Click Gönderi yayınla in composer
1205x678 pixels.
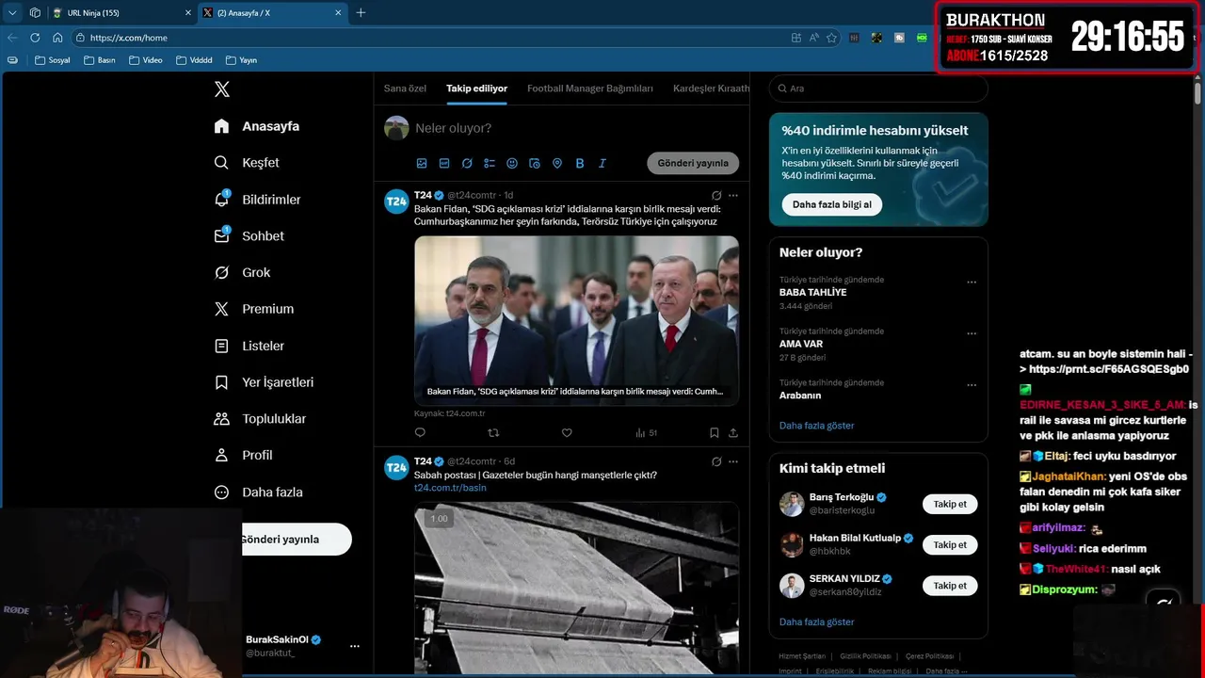click(693, 163)
